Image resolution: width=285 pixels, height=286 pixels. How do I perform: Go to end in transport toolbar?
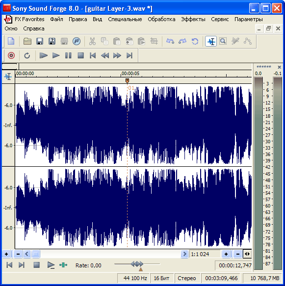[x=130, y=55]
